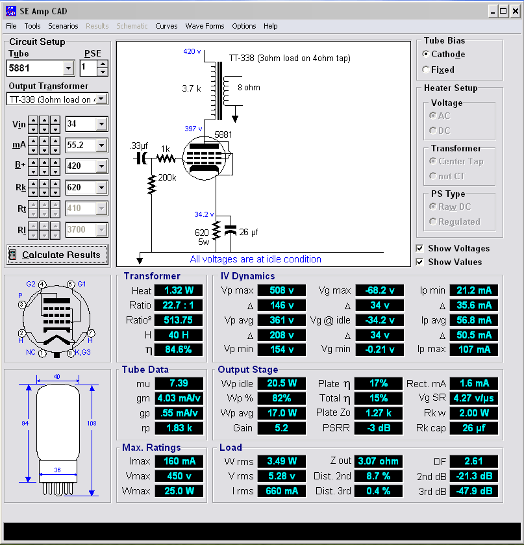Click the middle Vin down arrow
524x545 pixels.
pyautogui.click(x=44, y=129)
